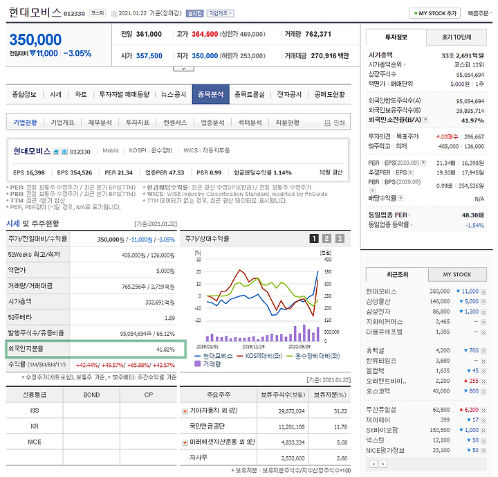498x477 pixels.
Task: Open the 차트 tab
Action: click(81, 94)
